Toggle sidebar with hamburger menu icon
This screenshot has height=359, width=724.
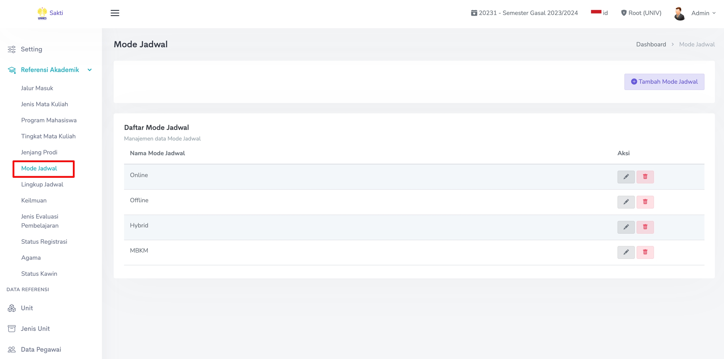[115, 13]
